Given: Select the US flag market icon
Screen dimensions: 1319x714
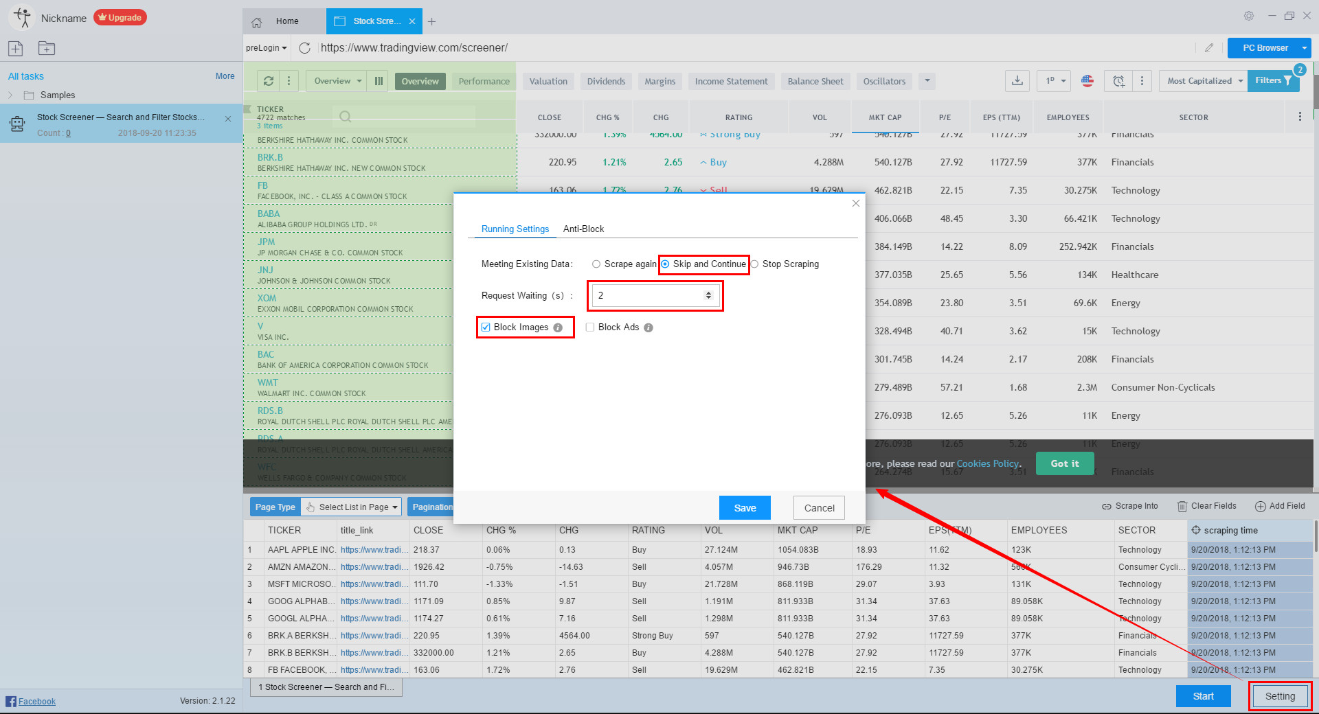Looking at the screenshot, I should pos(1087,81).
